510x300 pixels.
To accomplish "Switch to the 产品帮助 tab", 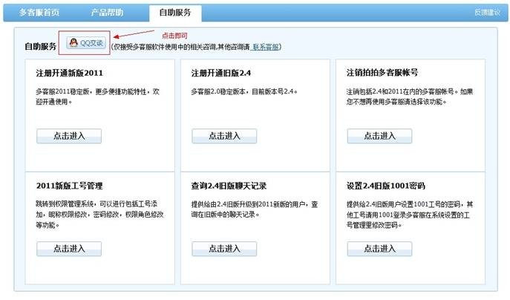I will click(107, 13).
